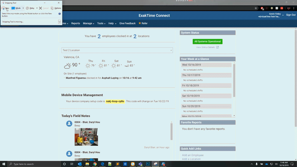This screenshot has height=167, width=297.
Task: Click the Delay clock button in Snipping Tool
Action: click(x=30, y=8)
